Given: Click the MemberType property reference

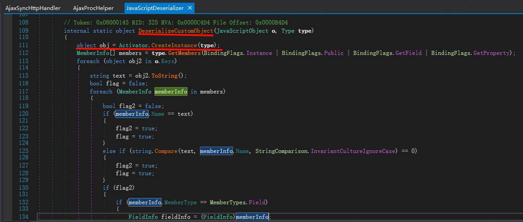Looking at the screenshot, I should [179, 202].
